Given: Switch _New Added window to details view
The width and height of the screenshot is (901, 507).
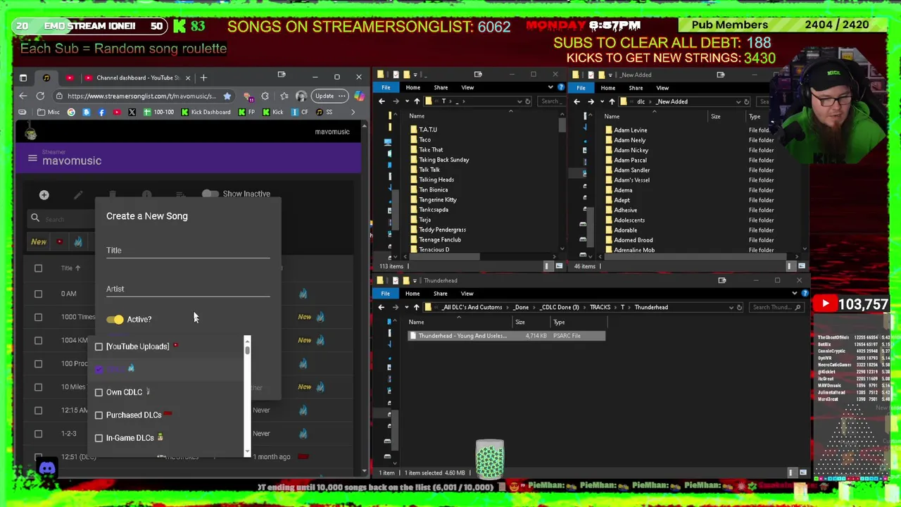Looking at the screenshot, I should pyautogui.click(x=790, y=266).
